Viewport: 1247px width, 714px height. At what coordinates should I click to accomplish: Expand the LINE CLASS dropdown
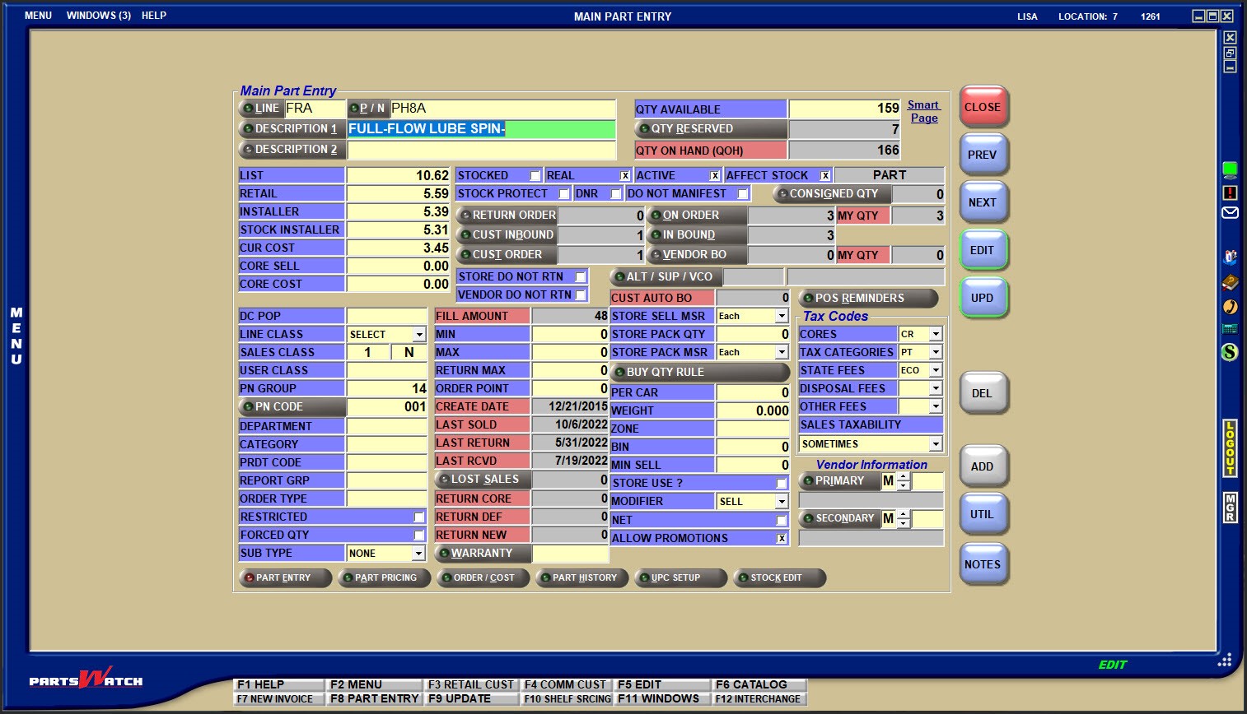pos(419,335)
